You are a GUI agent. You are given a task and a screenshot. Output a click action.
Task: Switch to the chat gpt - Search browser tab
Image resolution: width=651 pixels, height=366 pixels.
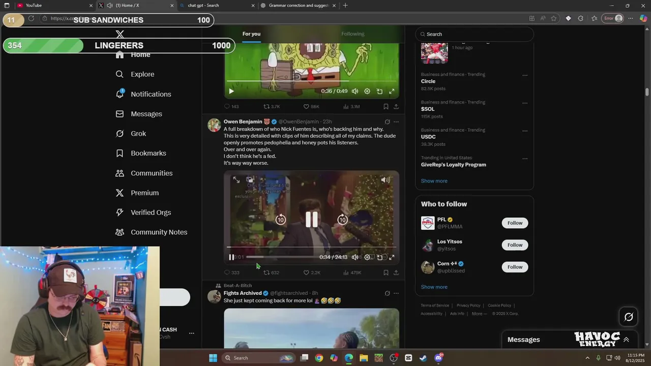(x=217, y=6)
